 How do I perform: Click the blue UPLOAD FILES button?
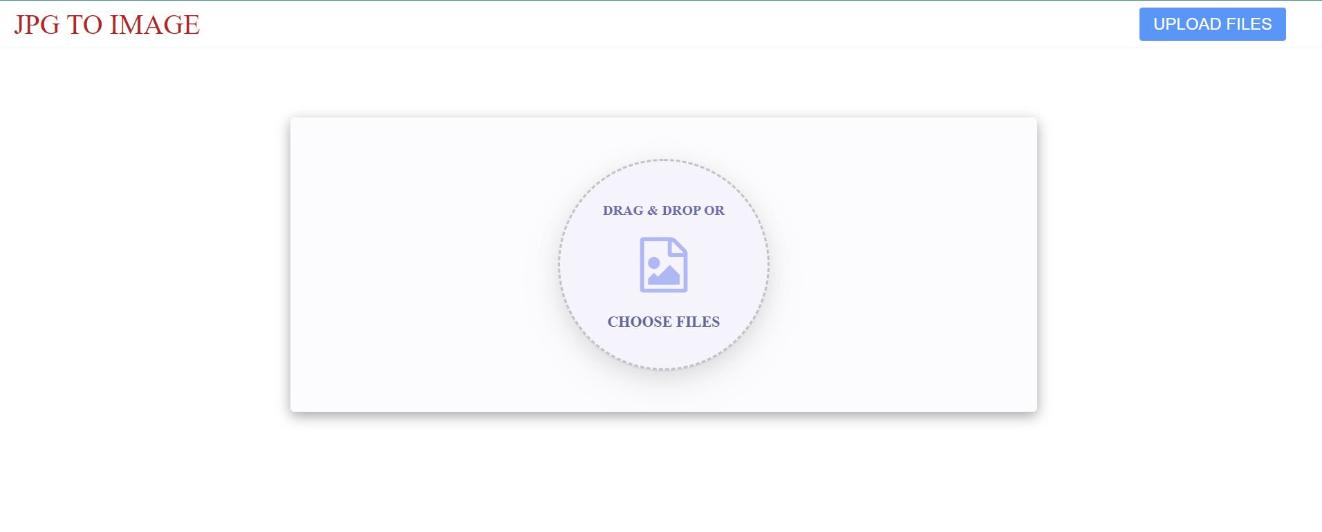pos(1212,24)
